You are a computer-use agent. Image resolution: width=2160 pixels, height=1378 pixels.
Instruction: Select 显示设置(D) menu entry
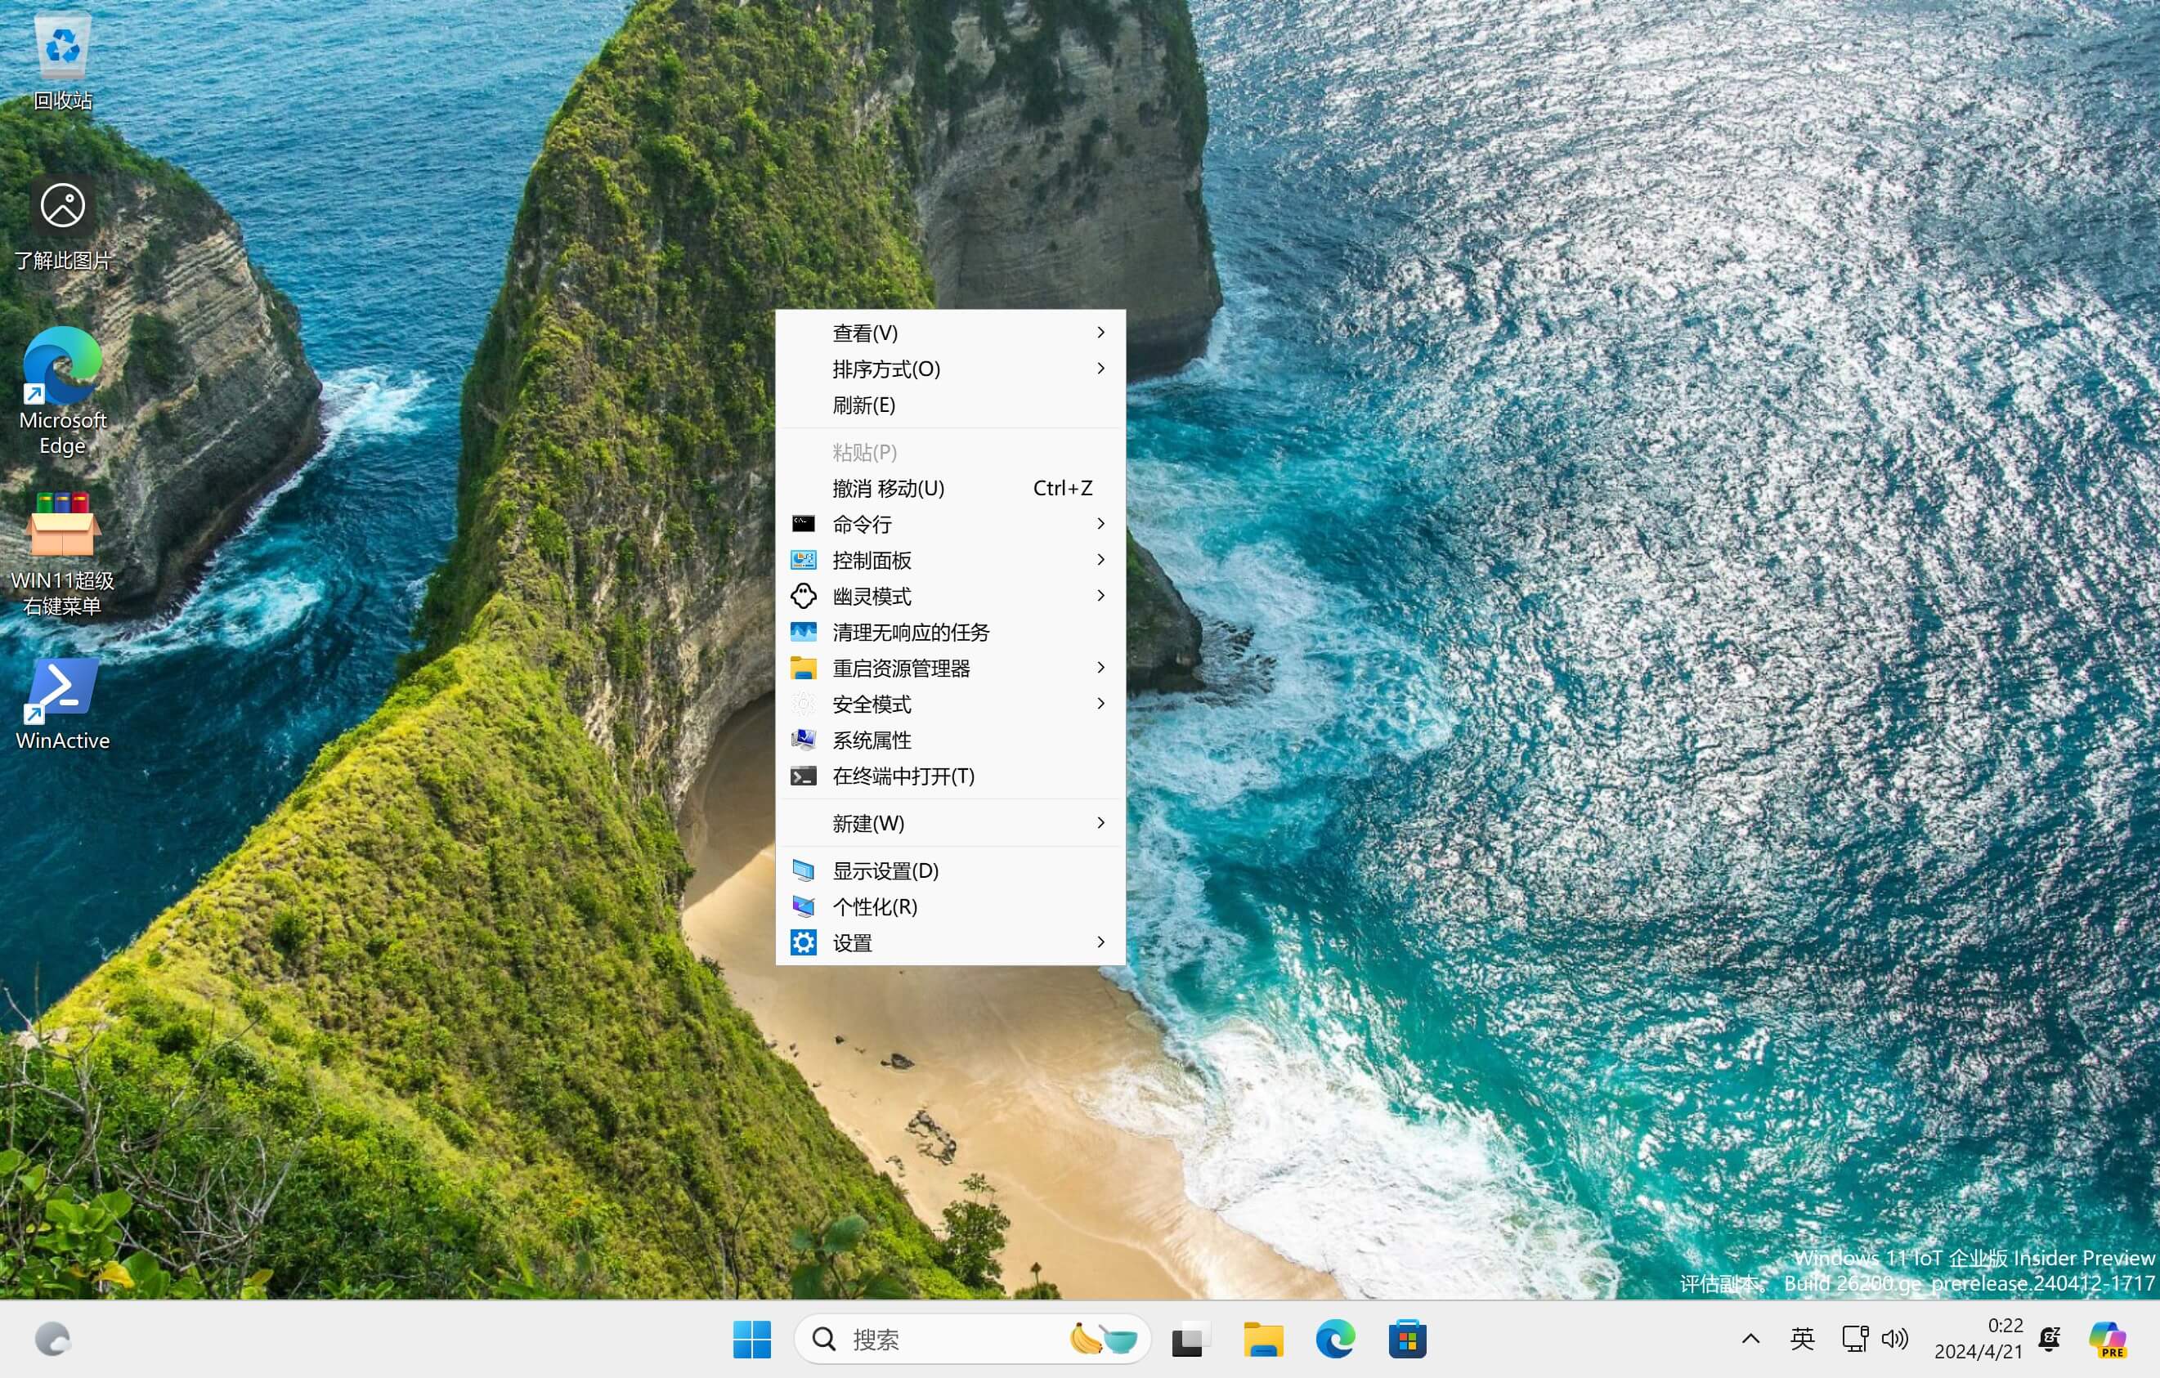[950, 870]
